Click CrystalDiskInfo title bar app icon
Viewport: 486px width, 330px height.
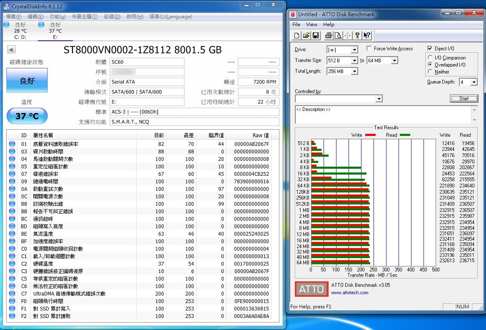tap(6, 6)
